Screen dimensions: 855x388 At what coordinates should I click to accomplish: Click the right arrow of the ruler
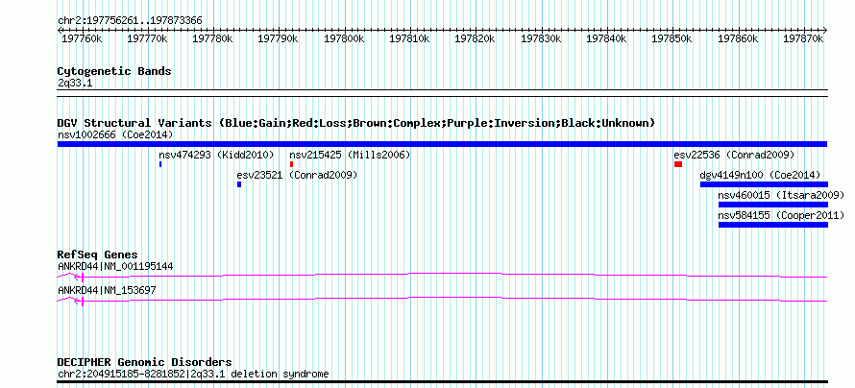(825, 30)
